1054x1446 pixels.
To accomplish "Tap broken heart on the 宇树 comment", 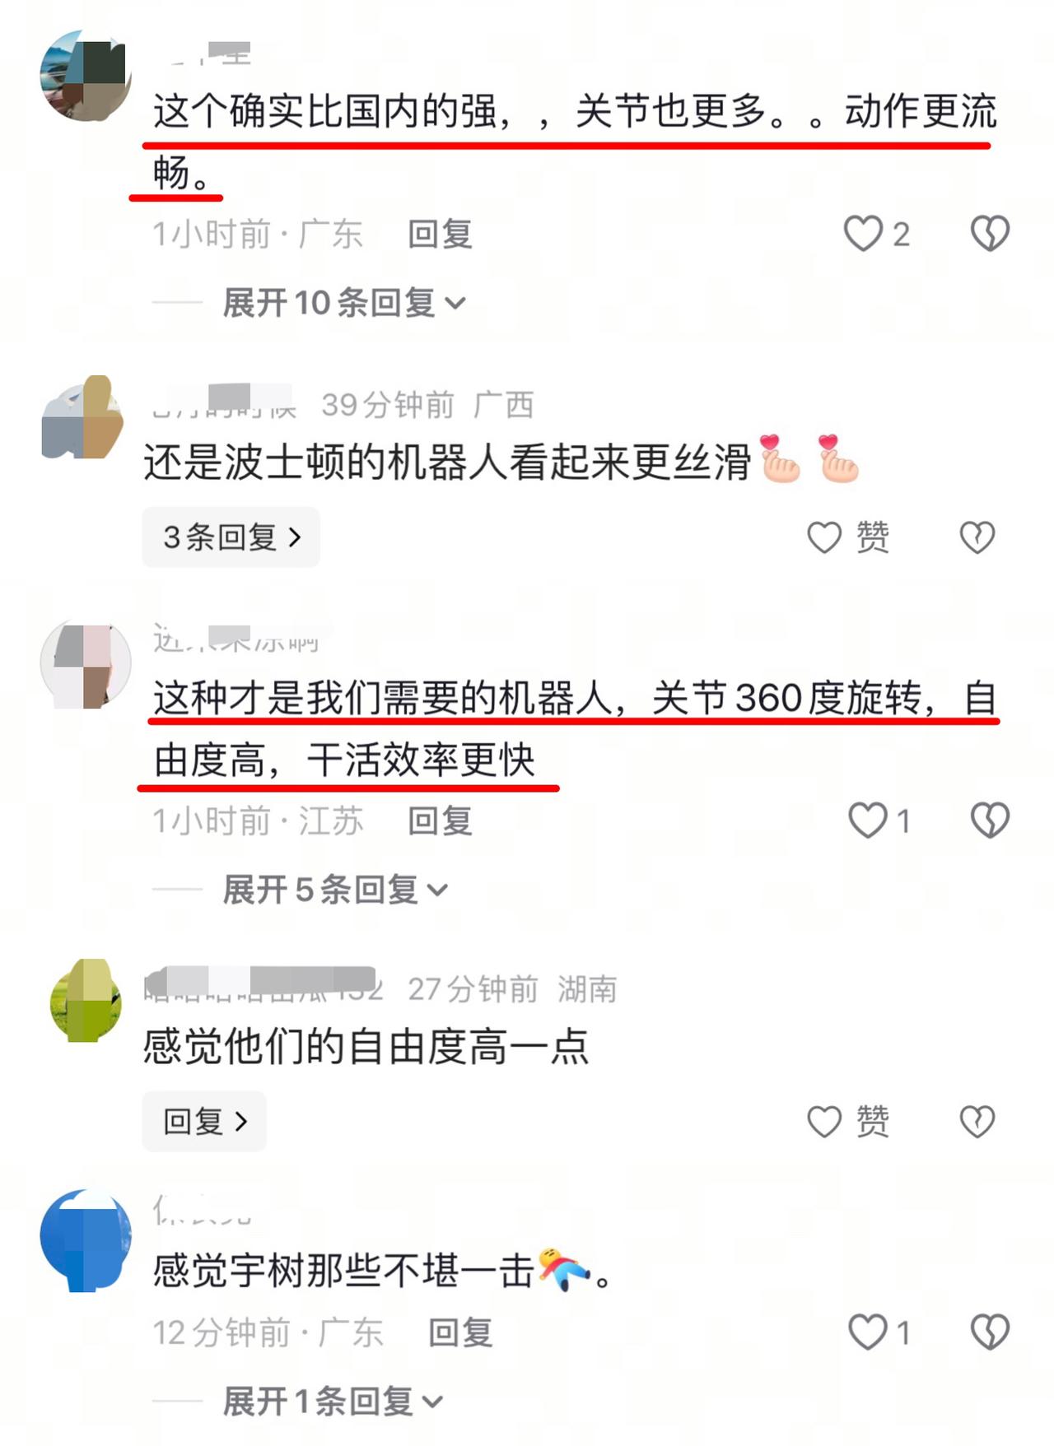I will coord(990,1332).
